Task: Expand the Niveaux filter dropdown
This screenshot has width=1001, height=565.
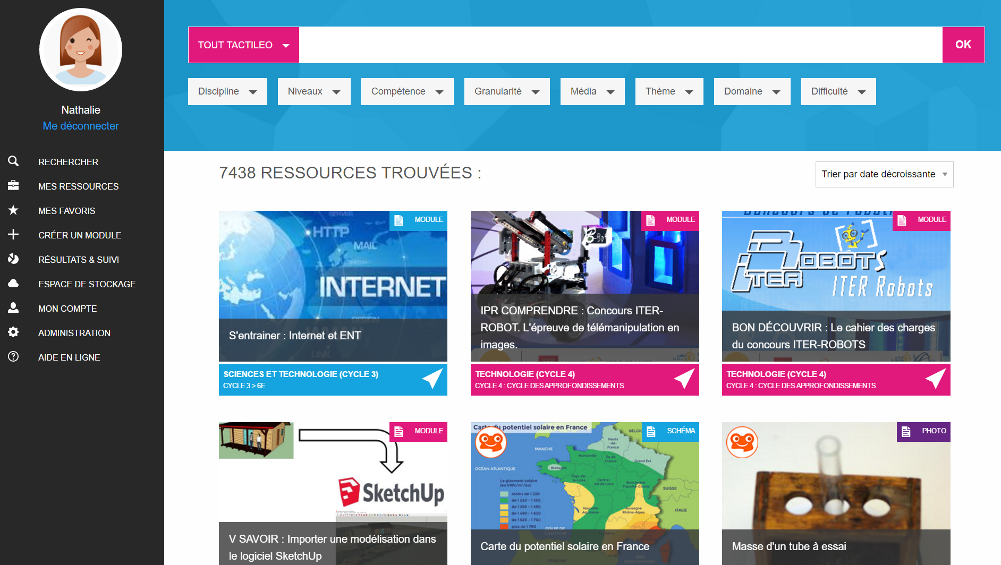Action: [313, 91]
